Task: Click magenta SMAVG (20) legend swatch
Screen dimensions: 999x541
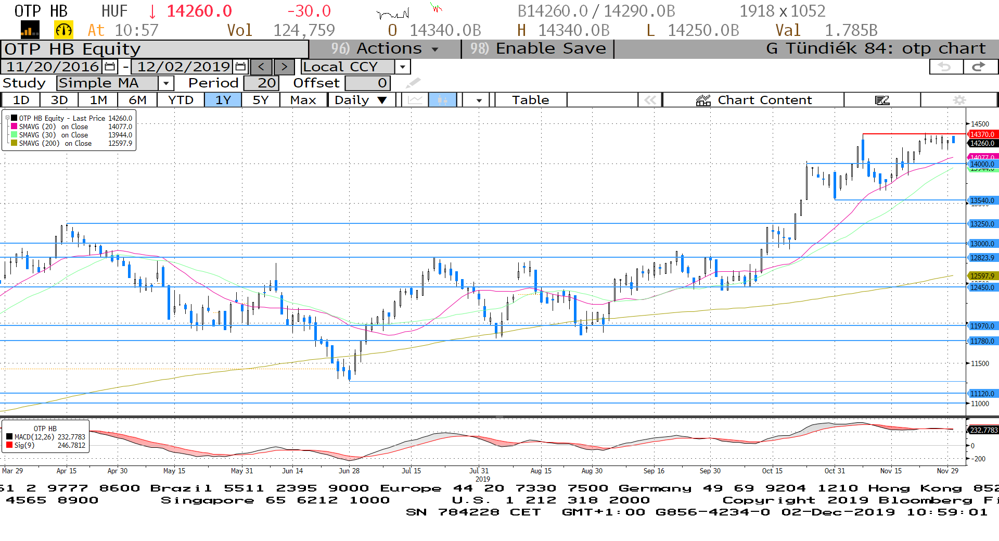Action: point(14,127)
